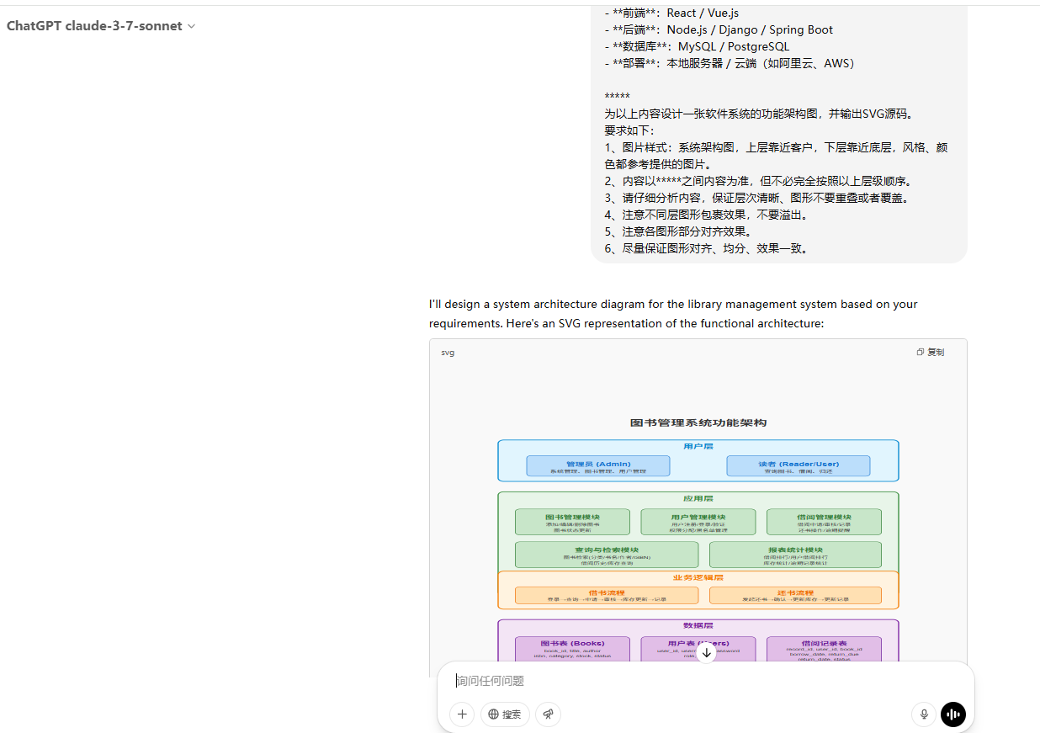Image resolution: width=1040 pixels, height=733 pixels.
Task: Click requirement line 6、尽量保证图形对齐
Action: 707,248
